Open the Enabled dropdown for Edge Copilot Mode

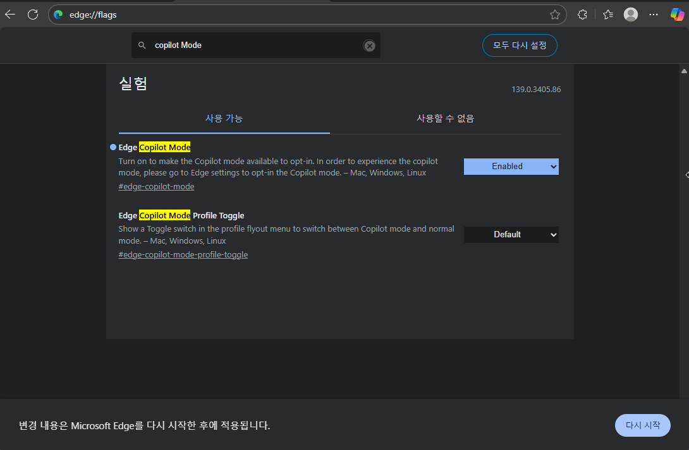(511, 167)
